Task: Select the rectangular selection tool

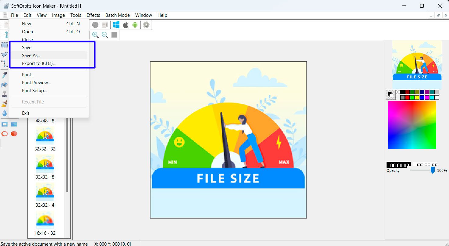Action: (5, 45)
